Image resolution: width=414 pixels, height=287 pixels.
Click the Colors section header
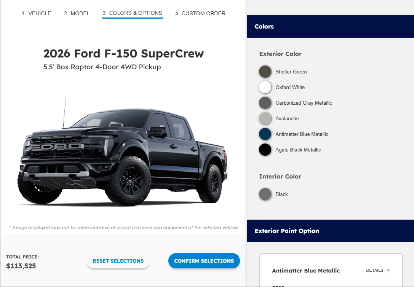(x=330, y=26)
